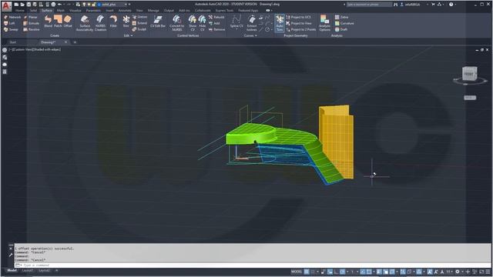
Task: Select the Network surface tool
Action: [12, 17]
